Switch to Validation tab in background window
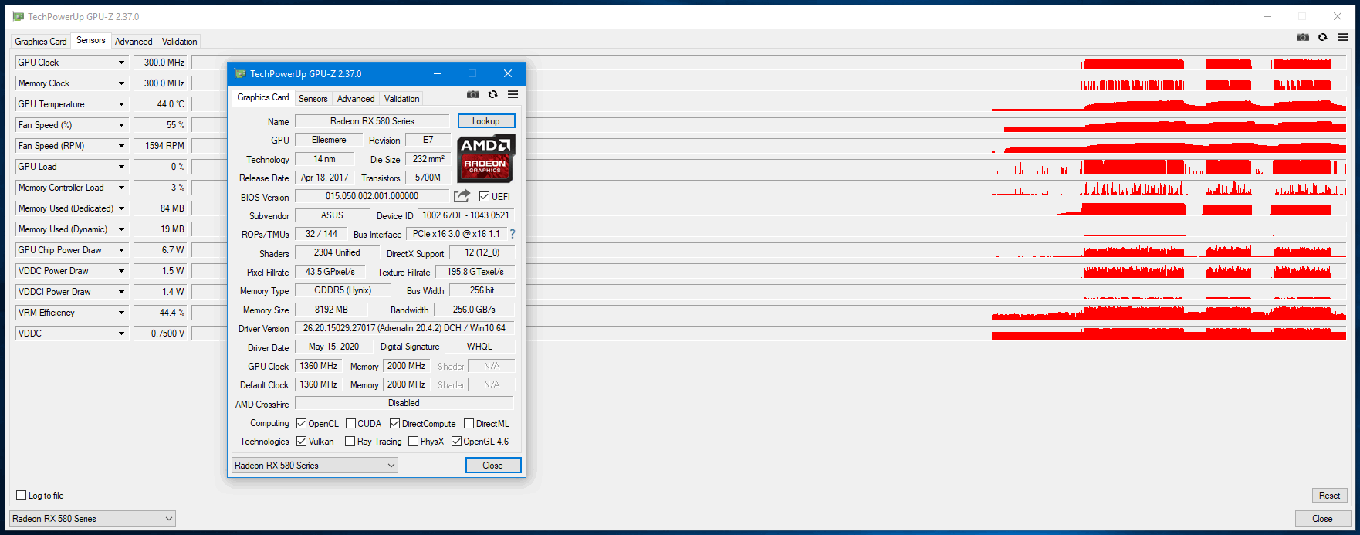The height and width of the screenshot is (535, 1360). pyautogui.click(x=180, y=42)
